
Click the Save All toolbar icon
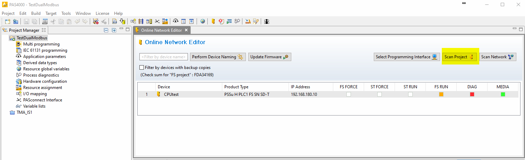tap(34, 21)
